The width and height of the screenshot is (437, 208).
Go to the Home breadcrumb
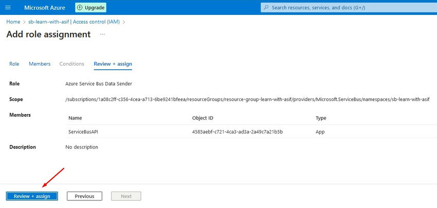click(x=13, y=22)
